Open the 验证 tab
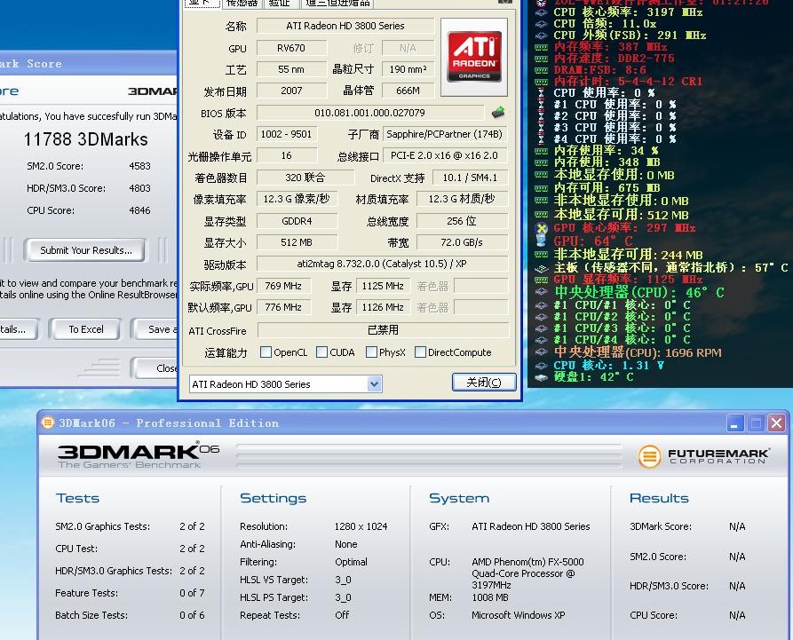Viewport: 793px width, 640px height. click(x=279, y=4)
